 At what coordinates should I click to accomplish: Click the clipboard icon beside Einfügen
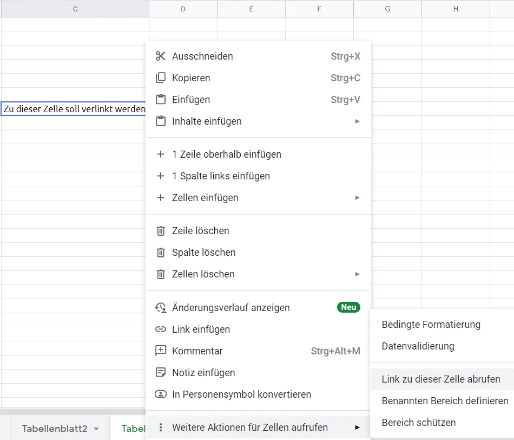(x=160, y=100)
